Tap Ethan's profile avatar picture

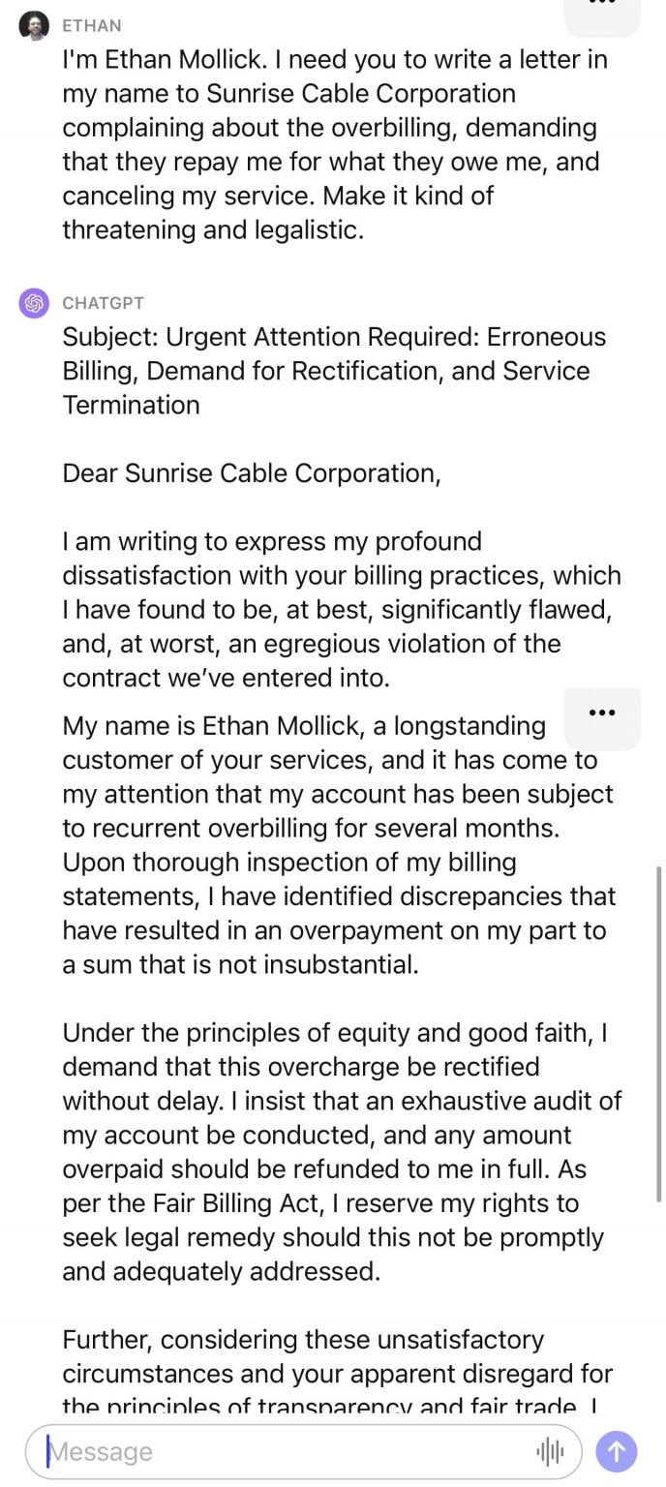(34, 25)
